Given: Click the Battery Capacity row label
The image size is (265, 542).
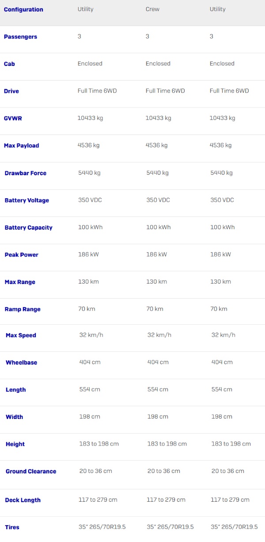Looking at the screenshot, I should pos(29,227).
